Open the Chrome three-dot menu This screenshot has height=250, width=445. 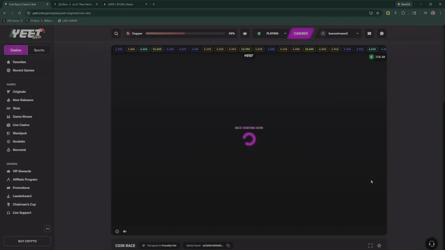(440, 13)
